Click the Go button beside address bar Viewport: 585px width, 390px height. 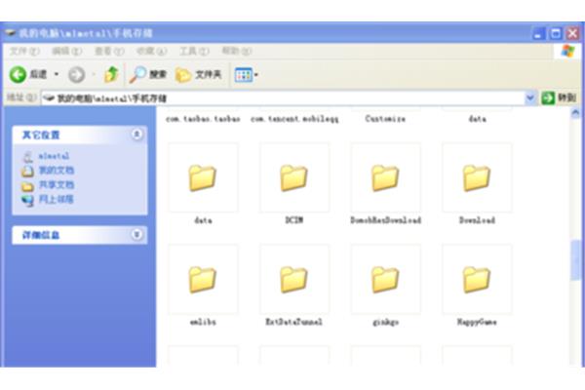[559, 98]
